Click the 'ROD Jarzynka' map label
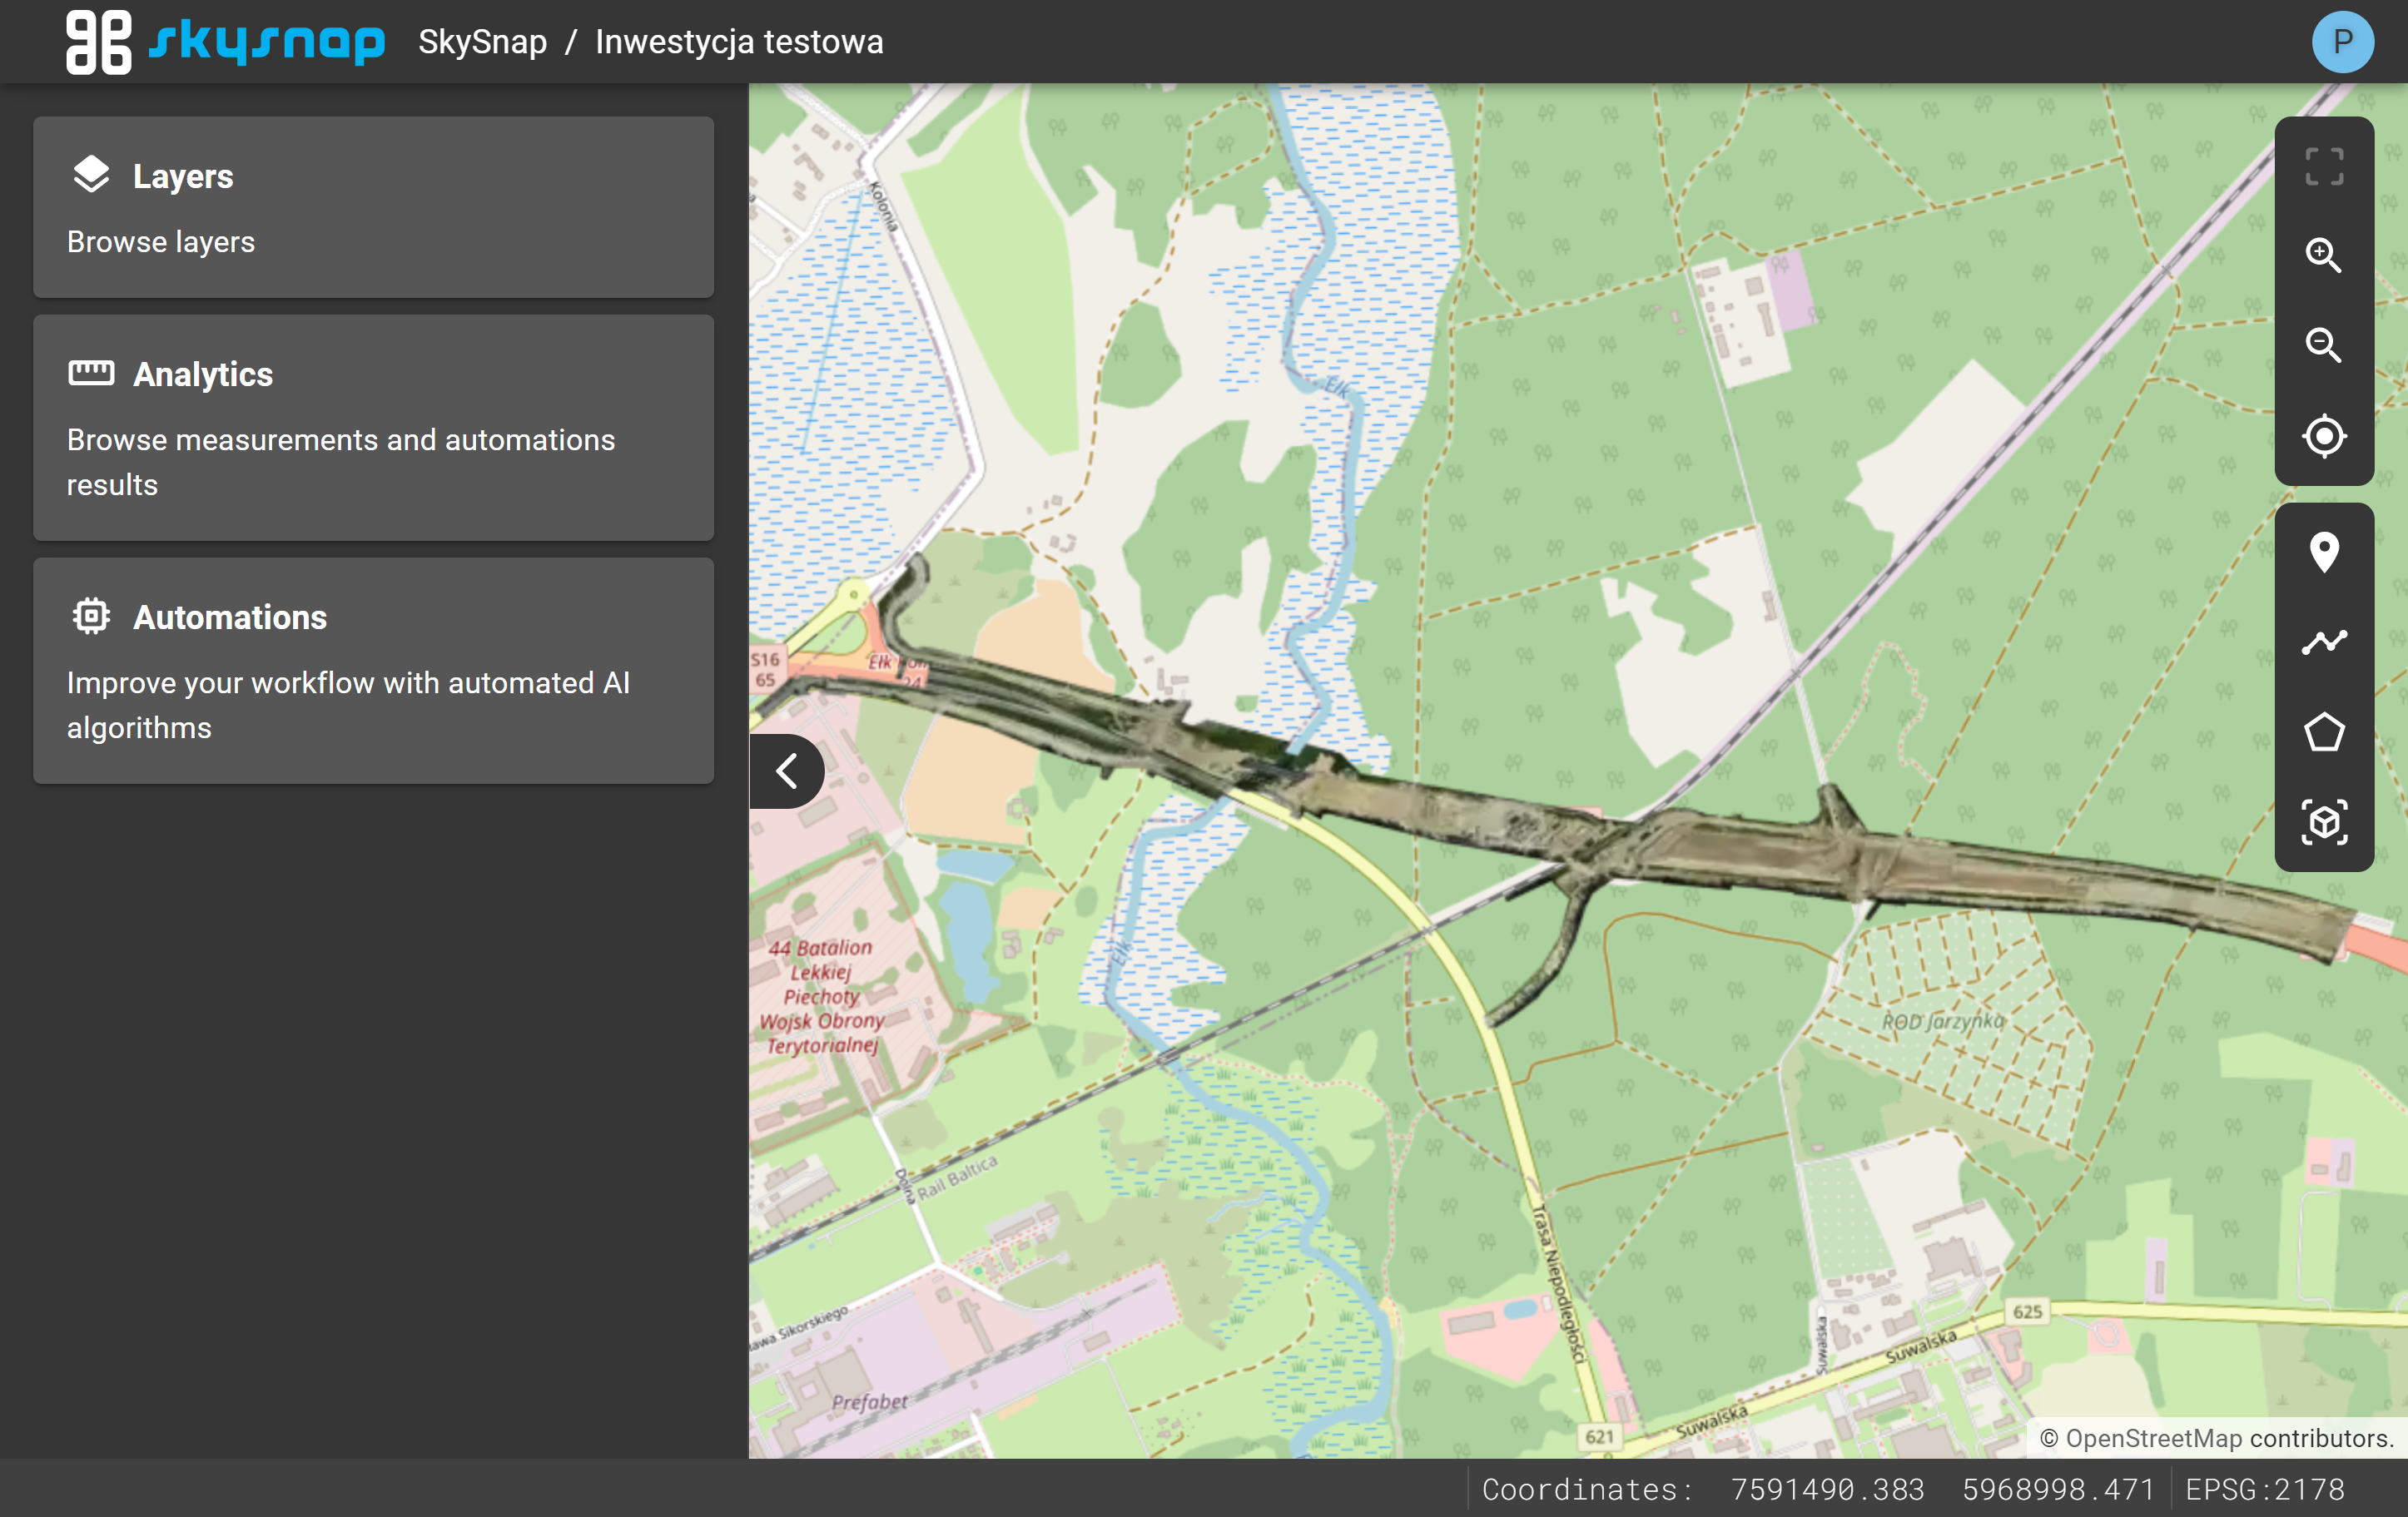This screenshot has width=2408, height=1517. click(x=1942, y=1021)
